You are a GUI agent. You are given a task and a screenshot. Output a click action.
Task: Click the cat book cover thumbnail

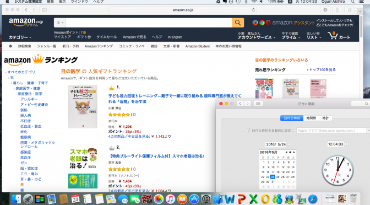click(x=83, y=106)
